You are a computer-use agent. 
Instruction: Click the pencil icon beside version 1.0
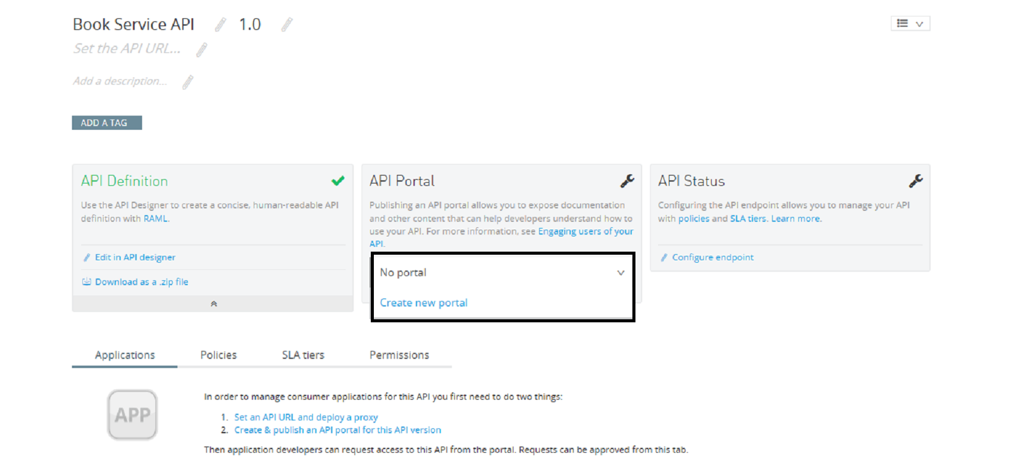pos(287,25)
